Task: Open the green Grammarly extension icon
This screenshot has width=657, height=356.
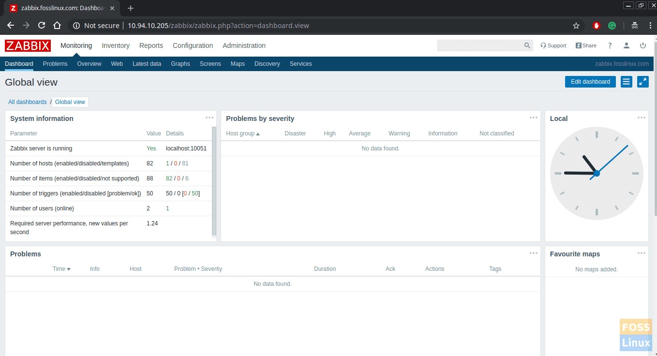Action: pos(612,26)
